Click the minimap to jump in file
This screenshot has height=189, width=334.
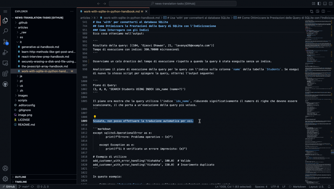point(318,102)
